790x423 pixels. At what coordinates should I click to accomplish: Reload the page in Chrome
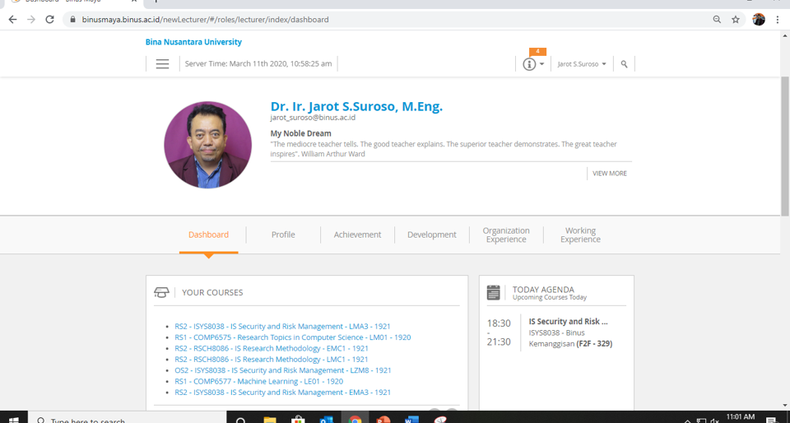point(49,20)
